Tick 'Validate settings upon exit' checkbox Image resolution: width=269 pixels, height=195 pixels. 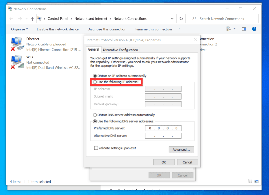point(96,148)
